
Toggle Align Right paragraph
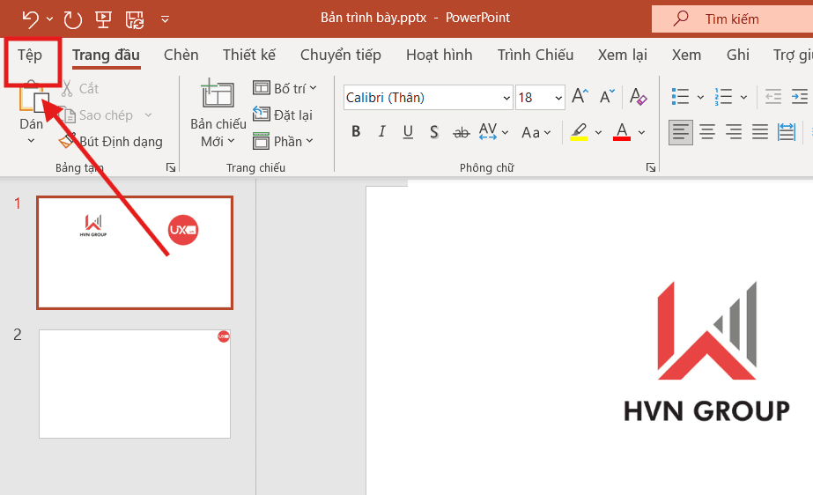coord(734,132)
